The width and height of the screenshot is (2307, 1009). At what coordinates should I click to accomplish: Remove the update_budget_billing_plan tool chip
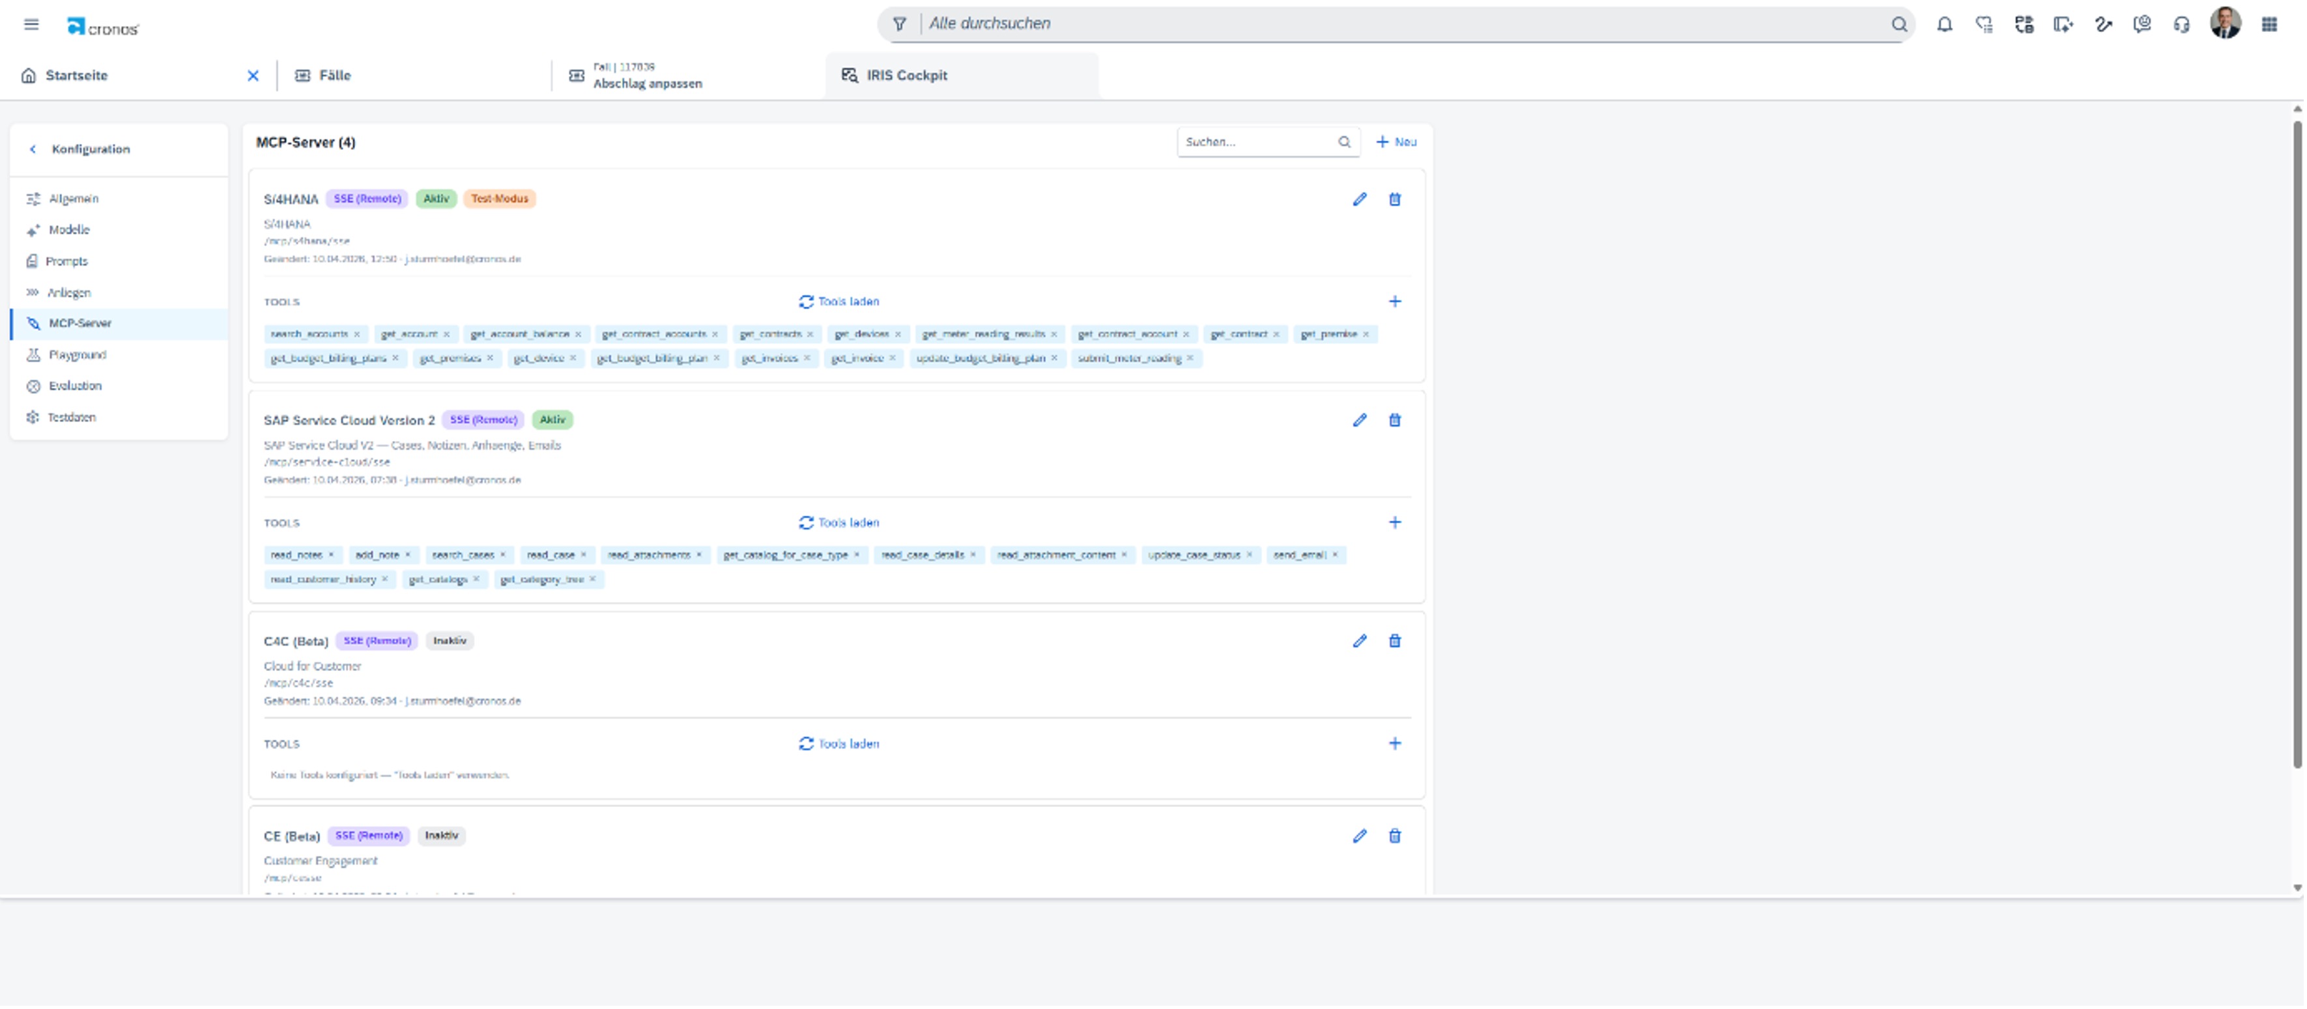click(1053, 359)
